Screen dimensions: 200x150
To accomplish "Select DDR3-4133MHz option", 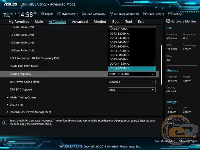I will 131,64.
